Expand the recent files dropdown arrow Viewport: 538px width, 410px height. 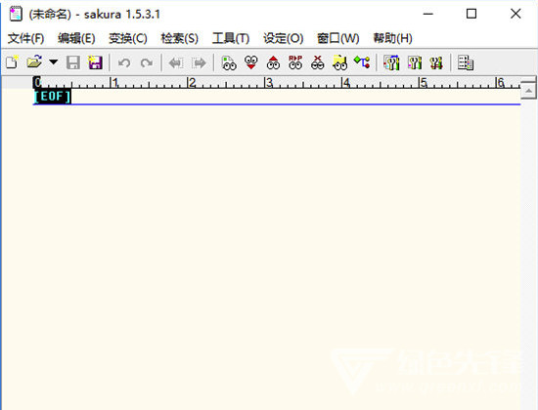(53, 62)
